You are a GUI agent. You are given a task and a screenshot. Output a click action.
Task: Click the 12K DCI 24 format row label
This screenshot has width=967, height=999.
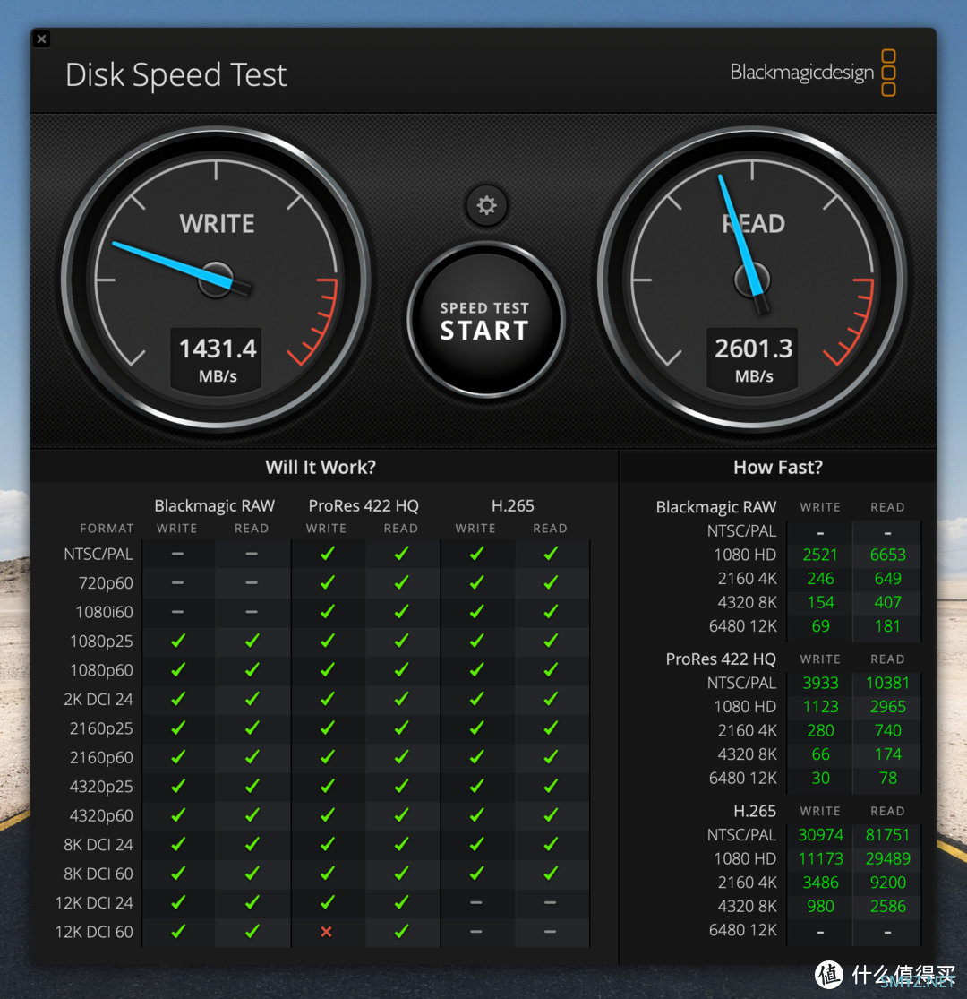(x=94, y=903)
